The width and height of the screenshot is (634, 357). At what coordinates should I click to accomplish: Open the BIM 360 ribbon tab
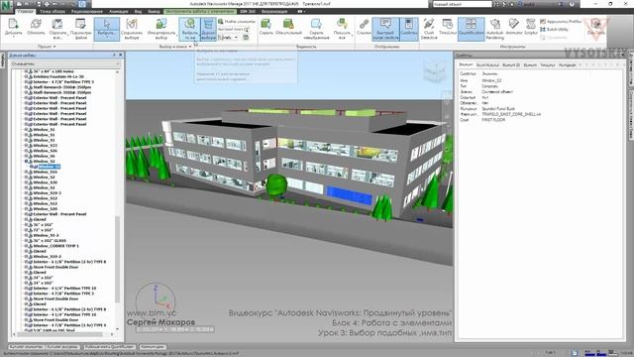click(x=248, y=11)
